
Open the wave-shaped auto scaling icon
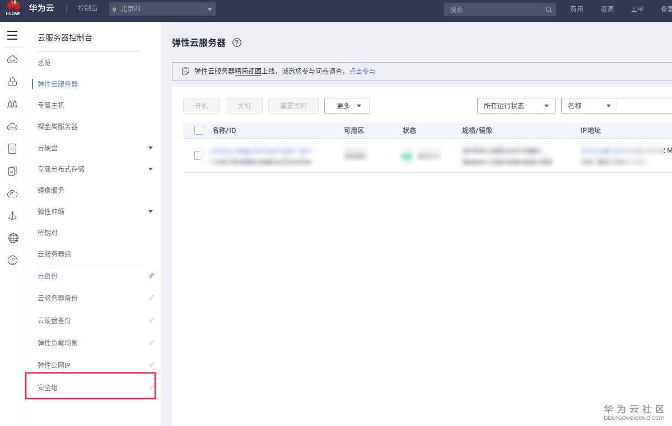[12, 105]
